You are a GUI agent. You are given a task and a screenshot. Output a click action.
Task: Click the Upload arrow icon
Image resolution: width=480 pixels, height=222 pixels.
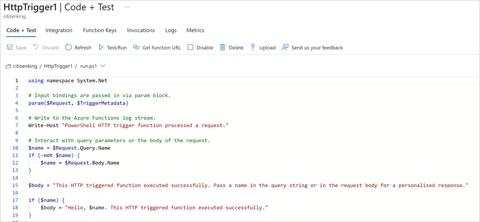point(253,48)
